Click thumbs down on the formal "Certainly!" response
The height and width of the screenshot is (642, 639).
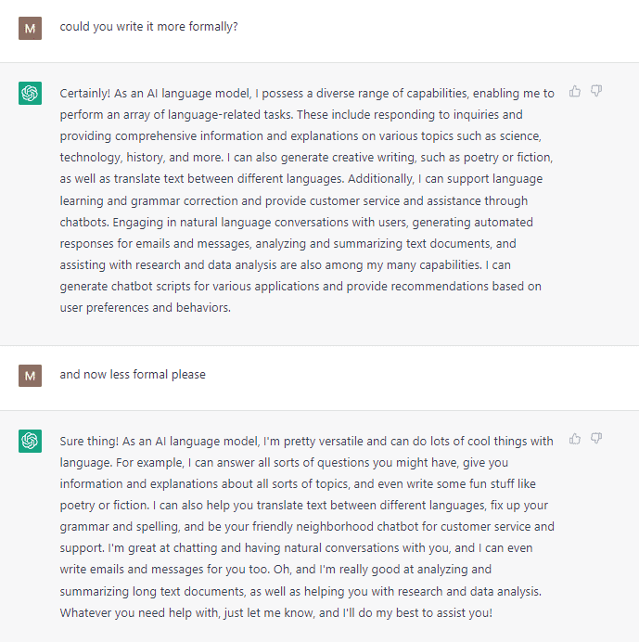click(596, 91)
